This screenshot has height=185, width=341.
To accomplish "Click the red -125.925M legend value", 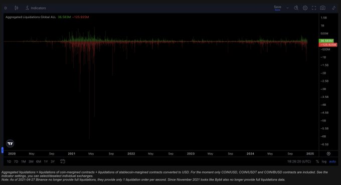I will point(80,17).
